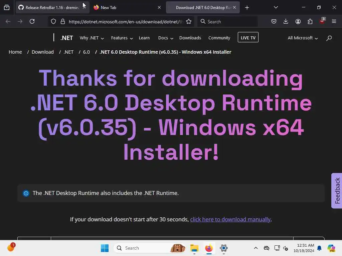Go to Download breadcrumb
The width and height of the screenshot is (342, 256).
[42, 52]
